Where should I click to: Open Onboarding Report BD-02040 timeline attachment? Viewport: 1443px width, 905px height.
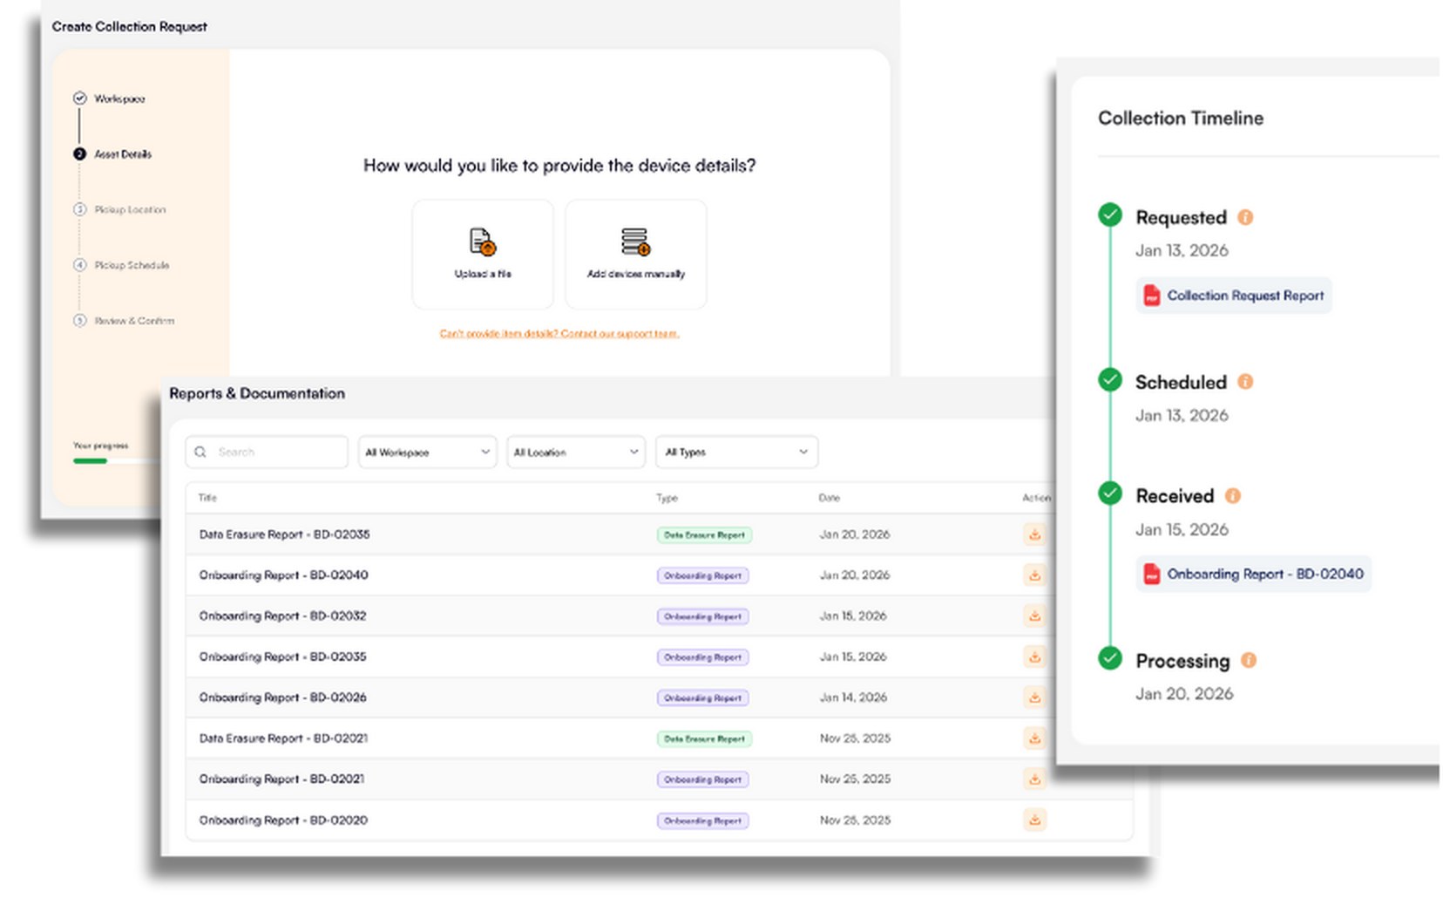pos(1253,574)
